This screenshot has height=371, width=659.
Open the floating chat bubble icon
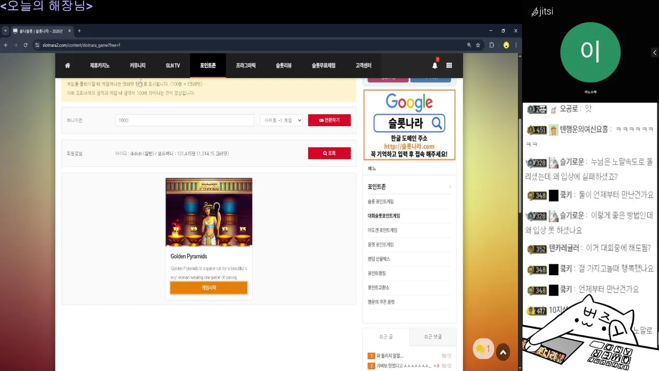[x=483, y=349]
